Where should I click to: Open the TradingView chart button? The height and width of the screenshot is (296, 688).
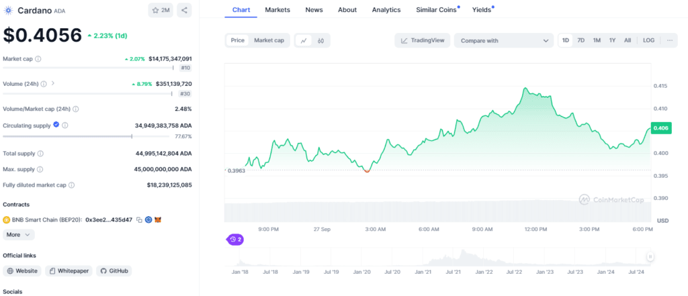pos(422,40)
